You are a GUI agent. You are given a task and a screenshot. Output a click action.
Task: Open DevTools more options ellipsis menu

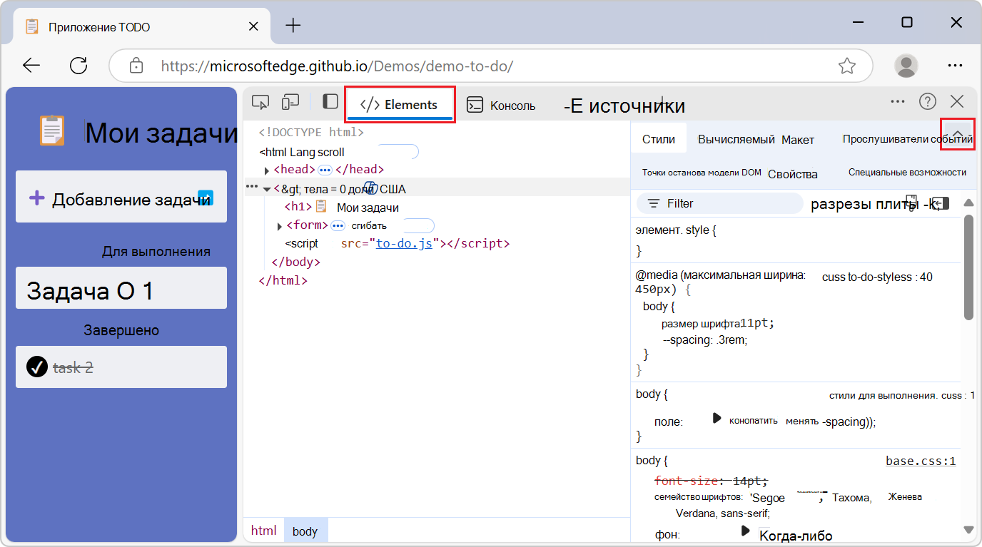pyautogui.click(x=898, y=101)
